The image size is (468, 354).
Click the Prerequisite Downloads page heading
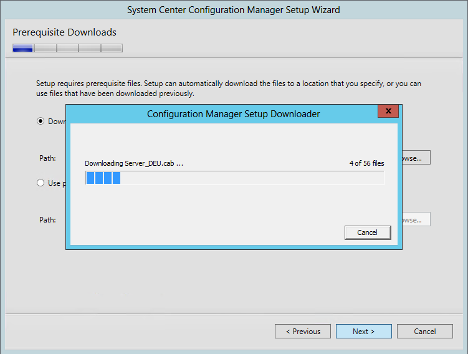64,32
